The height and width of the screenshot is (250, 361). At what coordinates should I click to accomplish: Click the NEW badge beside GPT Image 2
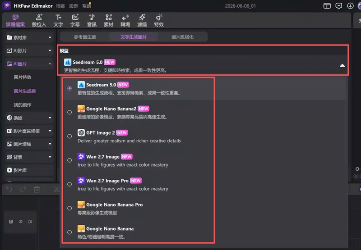point(122,132)
